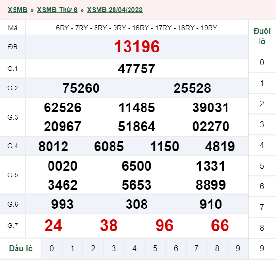Select Đầu lô digit 1
Viewport: 276px width, 260px height.
[x=72, y=248]
